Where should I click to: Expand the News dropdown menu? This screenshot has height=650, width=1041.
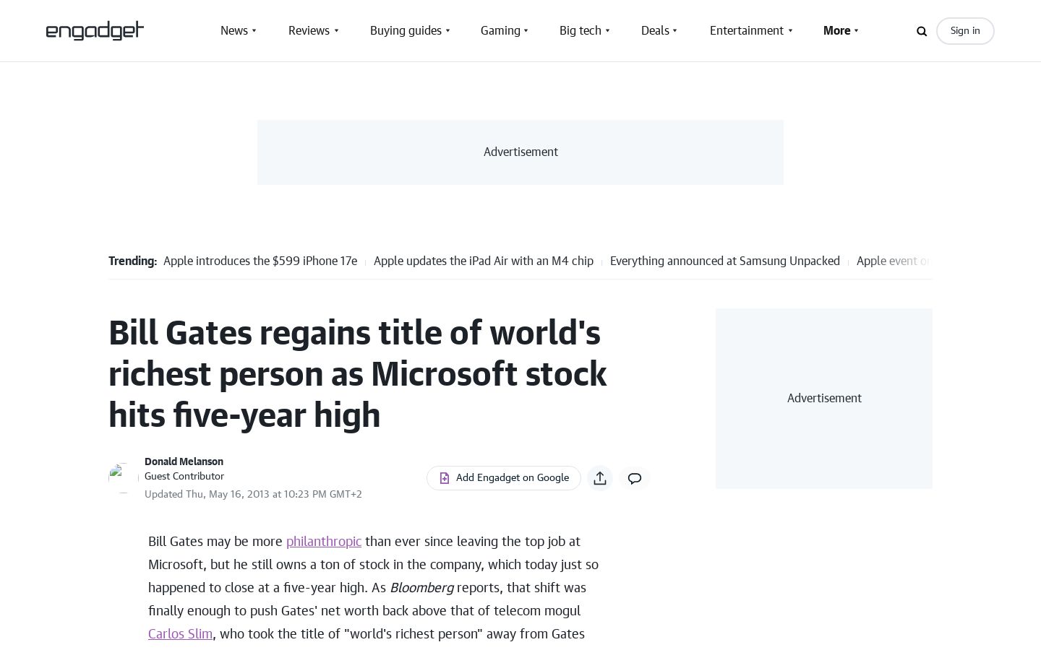239,30
